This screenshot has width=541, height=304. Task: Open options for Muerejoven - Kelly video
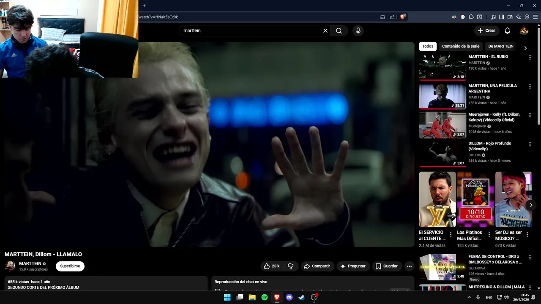530,115
